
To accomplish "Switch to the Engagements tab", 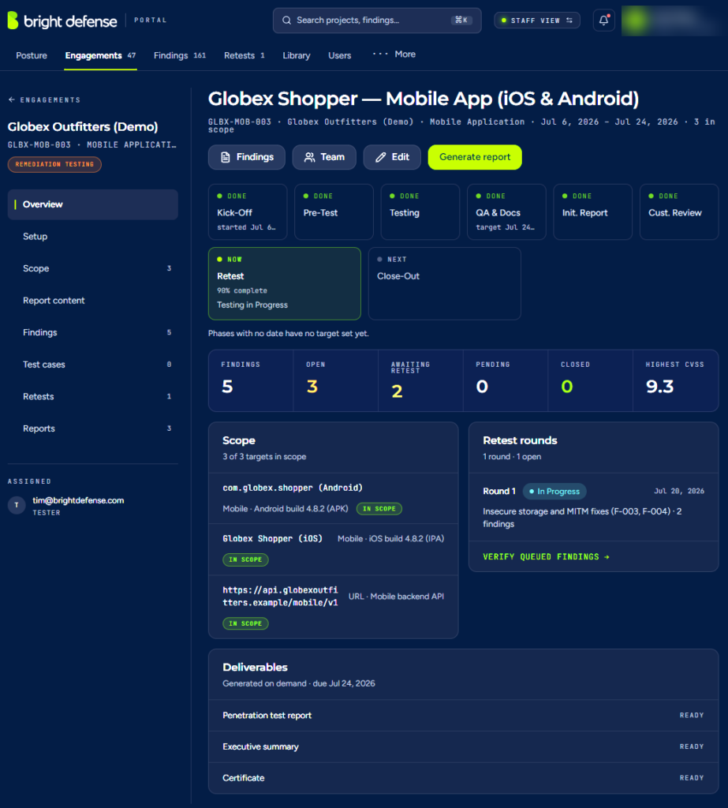I will point(100,55).
